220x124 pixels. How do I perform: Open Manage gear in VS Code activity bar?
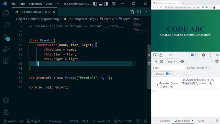6,112
